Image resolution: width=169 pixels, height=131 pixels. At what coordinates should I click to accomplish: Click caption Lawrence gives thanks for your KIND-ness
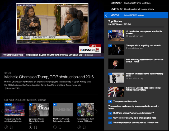click(x=86, y=120)
